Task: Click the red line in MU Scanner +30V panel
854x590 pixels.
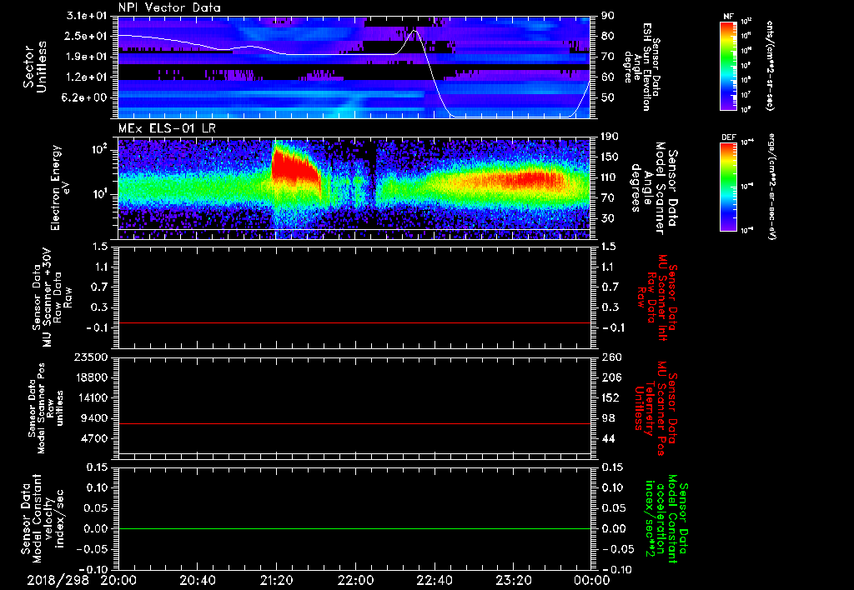Action: point(354,322)
